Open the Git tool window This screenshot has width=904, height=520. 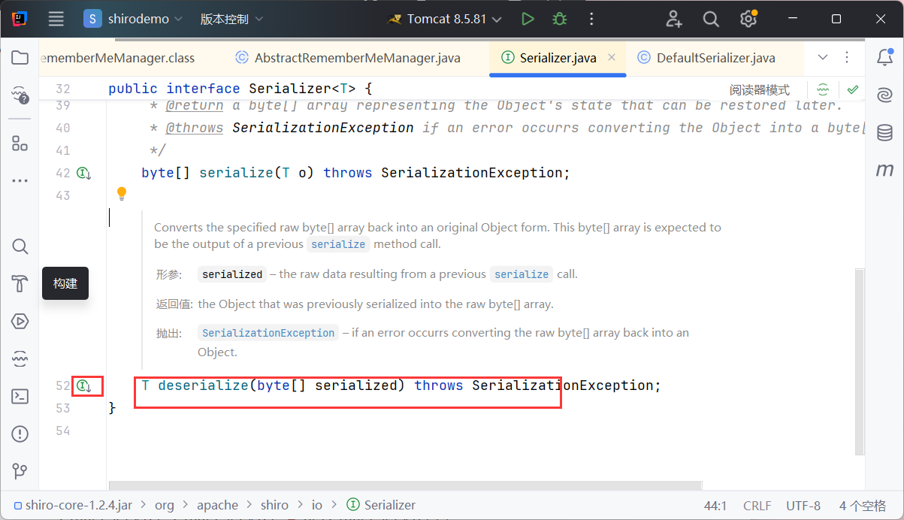[x=20, y=471]
